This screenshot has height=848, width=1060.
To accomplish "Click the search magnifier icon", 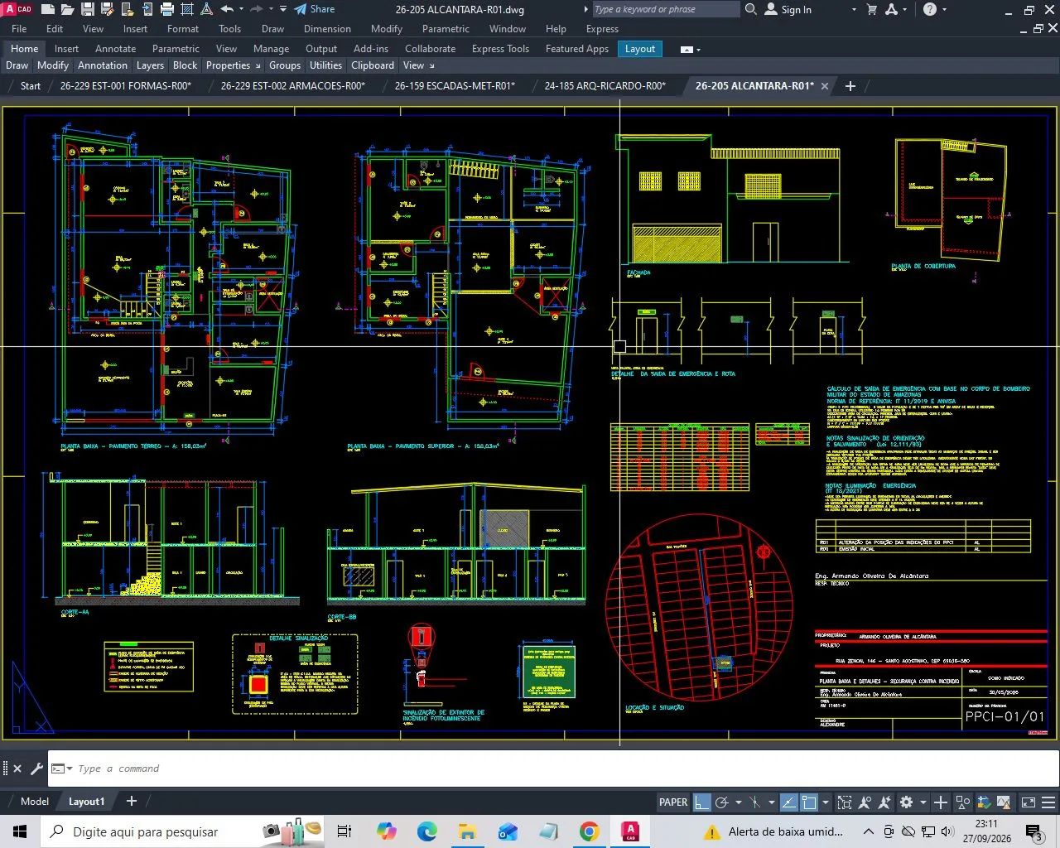I will coord(751,10).
